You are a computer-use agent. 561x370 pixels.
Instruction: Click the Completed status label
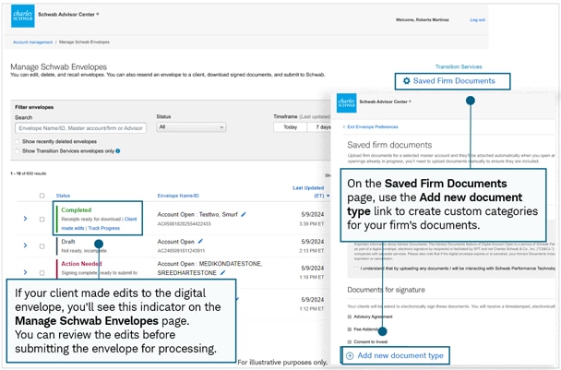pos(77,210)
